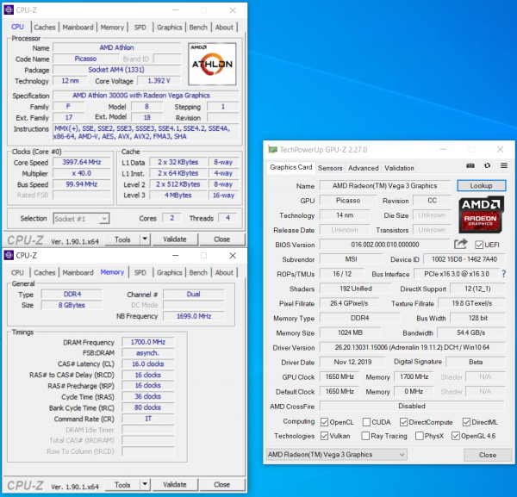The image size is (517, 497).
Task: Toggle the OpenGL 4.6 checkbox
Action: (456, 436)
